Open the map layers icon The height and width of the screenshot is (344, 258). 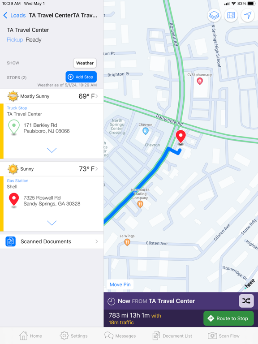point(214,15)
